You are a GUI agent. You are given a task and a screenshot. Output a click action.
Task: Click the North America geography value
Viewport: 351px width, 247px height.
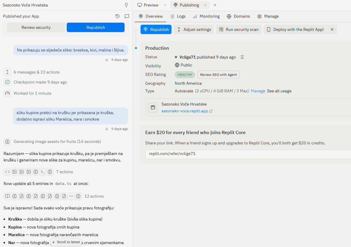[x=188, y=84]
